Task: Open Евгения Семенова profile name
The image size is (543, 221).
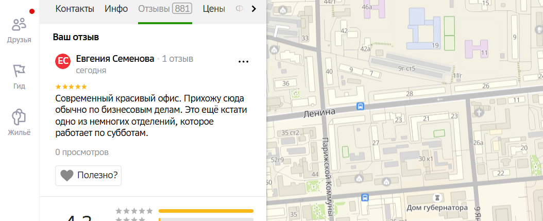Action: tap(115, 59)
